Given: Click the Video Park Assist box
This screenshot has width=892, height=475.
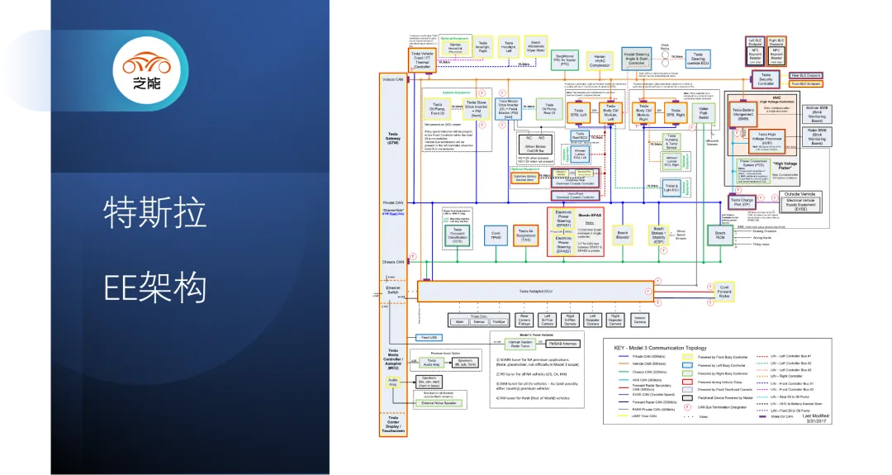Looking at the screenshot, I should 704,112.
